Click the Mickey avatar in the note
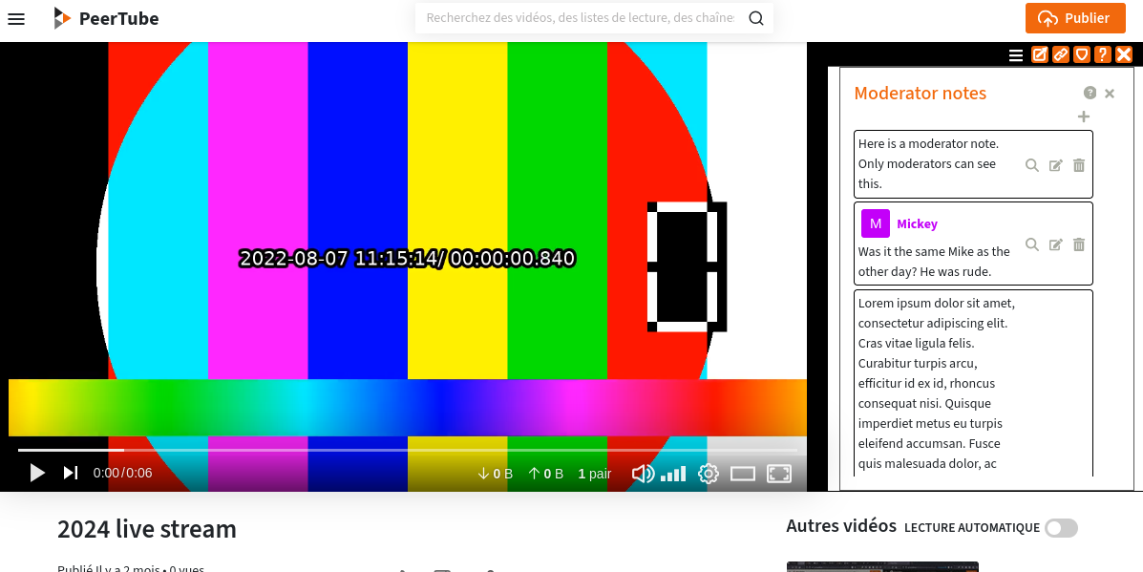1143x572 pixels. point(876,222)
